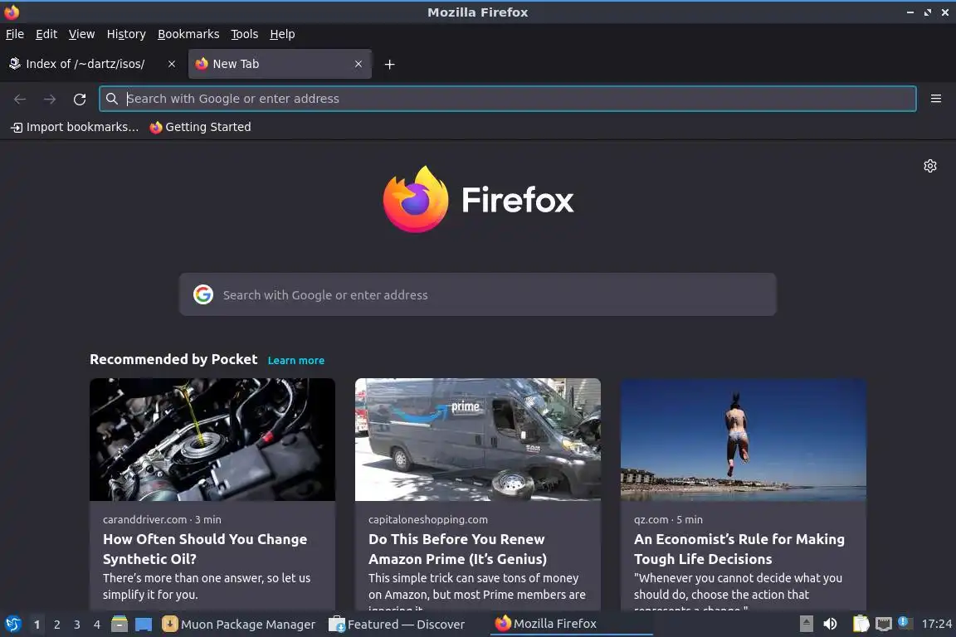Open the synthetic oil engine thumbnail

(212, 440)
